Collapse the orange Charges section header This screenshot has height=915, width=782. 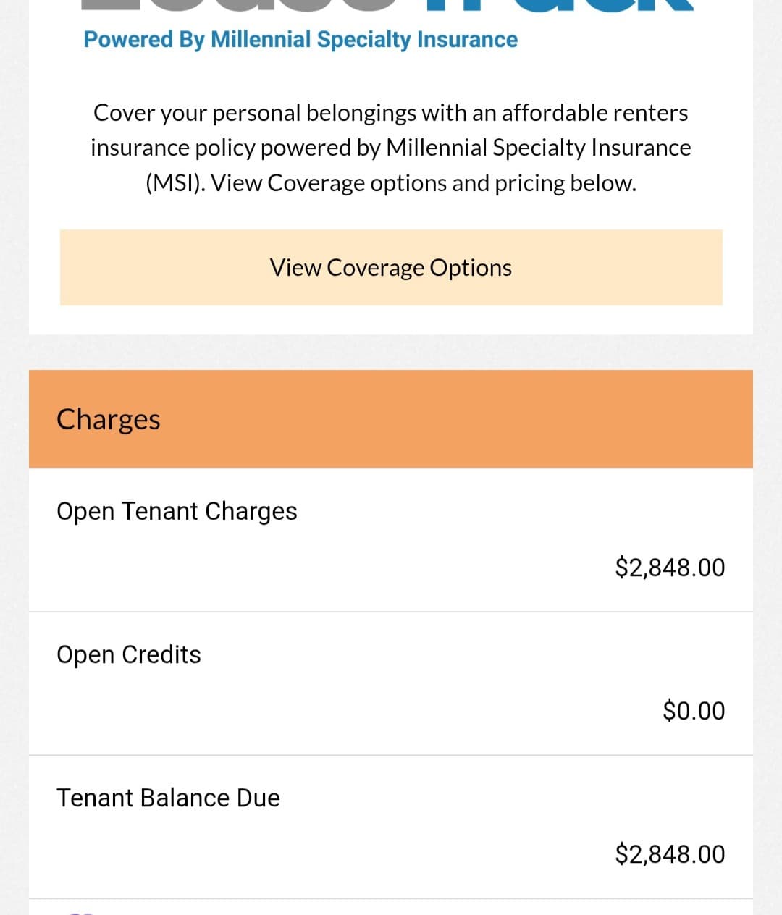pos(391,419)
